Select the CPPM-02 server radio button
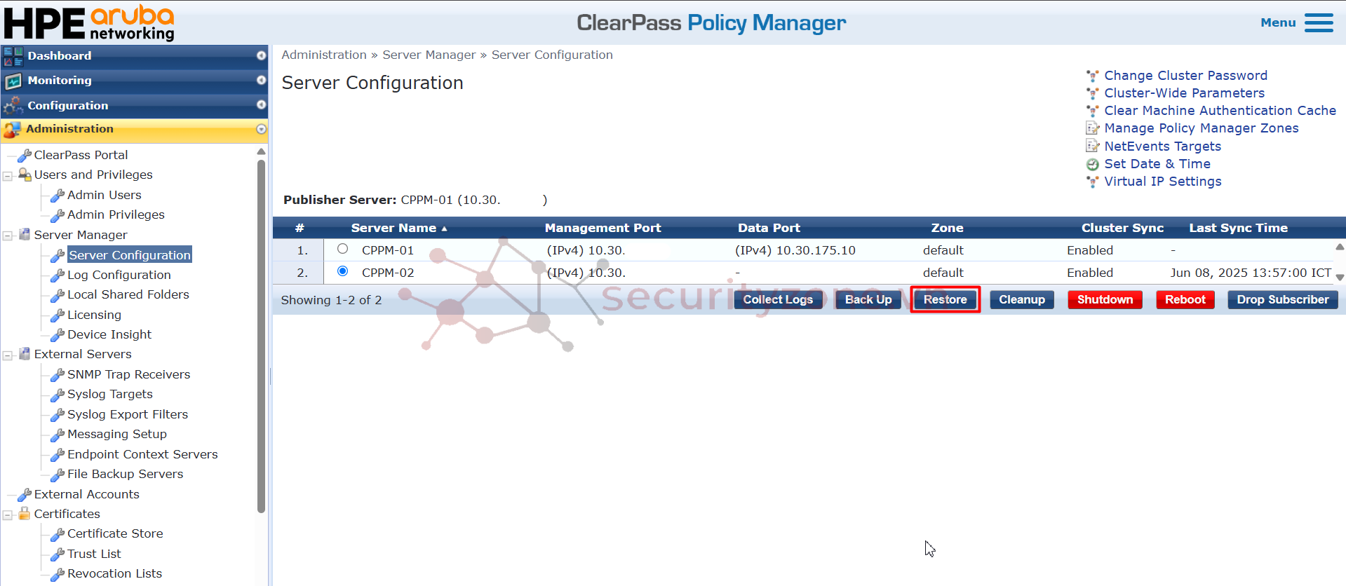 342,271
